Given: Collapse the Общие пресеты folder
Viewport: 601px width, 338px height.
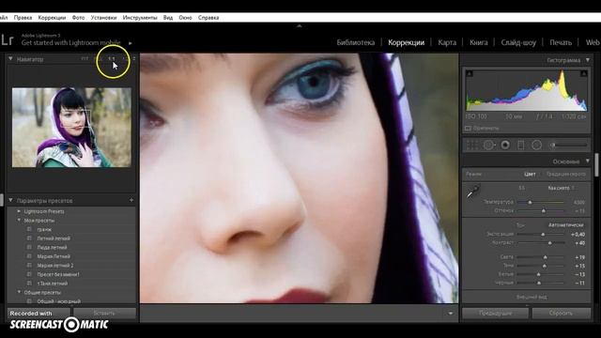Looking at the screenshot, I should 19,292.
